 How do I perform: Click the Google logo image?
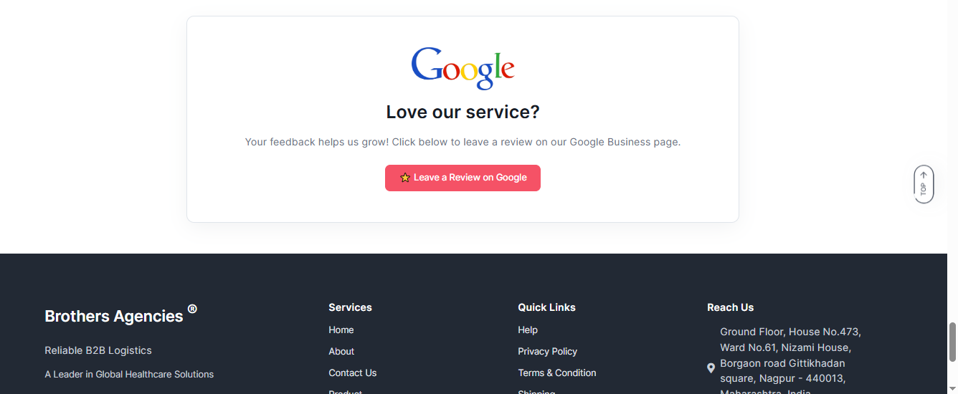463,68
